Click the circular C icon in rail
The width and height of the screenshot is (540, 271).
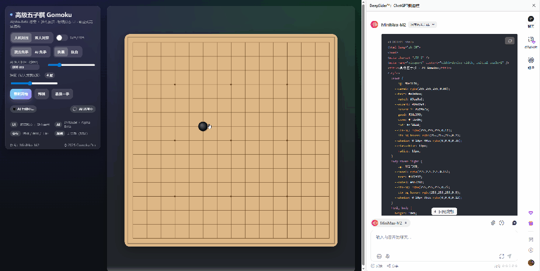pyautogui.click(x=530, y=250)
